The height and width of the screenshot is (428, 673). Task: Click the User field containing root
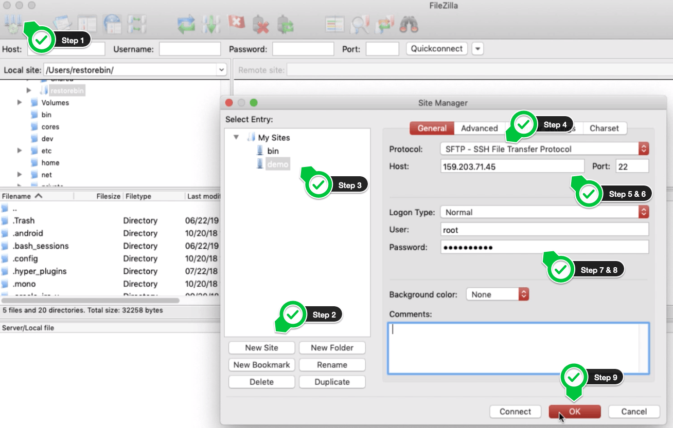tap(545, 230)
